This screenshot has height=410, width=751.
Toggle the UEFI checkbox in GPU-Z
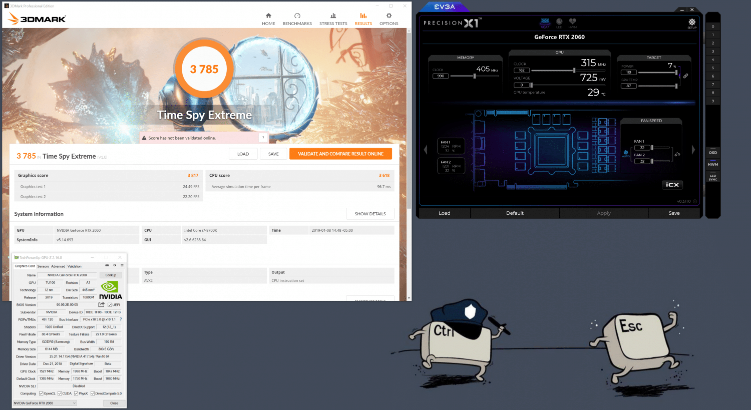[110, 305]
